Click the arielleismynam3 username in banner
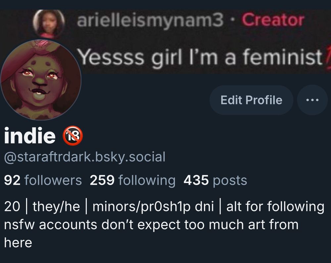Screen dimensions: 331x263 tap(150, 20)
